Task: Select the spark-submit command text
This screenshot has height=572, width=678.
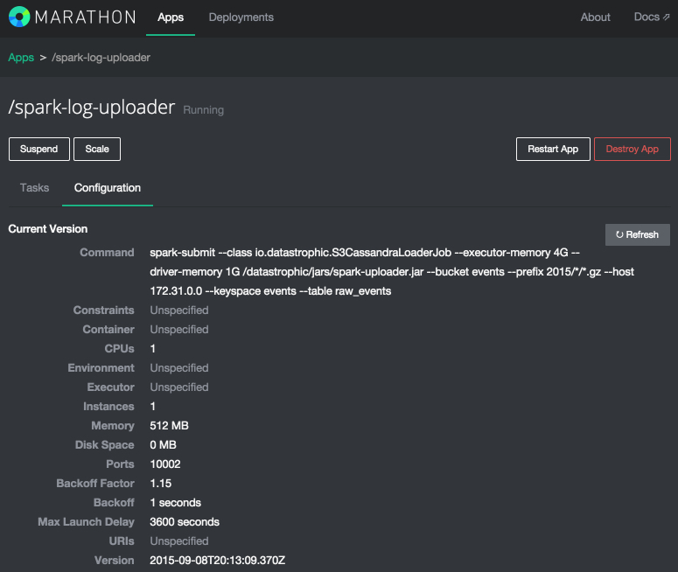Action: (x=392, y=271)
